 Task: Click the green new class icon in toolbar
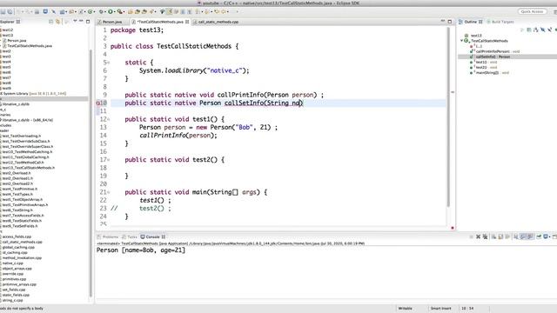[x=90, y=11]
